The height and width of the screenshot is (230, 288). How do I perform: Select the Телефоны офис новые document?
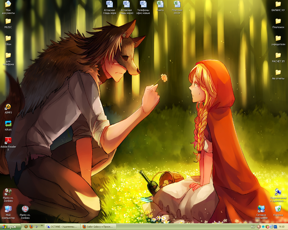point(144,5)
